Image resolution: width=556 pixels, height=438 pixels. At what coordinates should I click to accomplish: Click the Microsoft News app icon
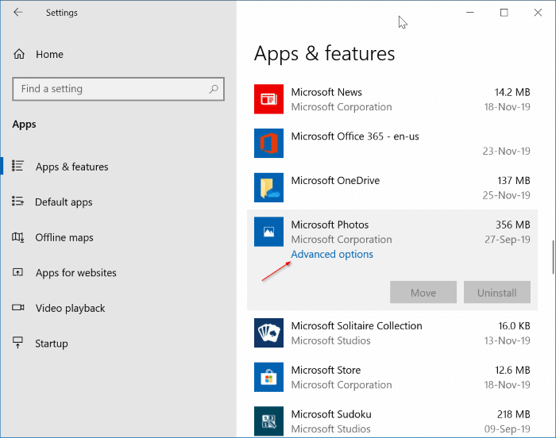268,99
